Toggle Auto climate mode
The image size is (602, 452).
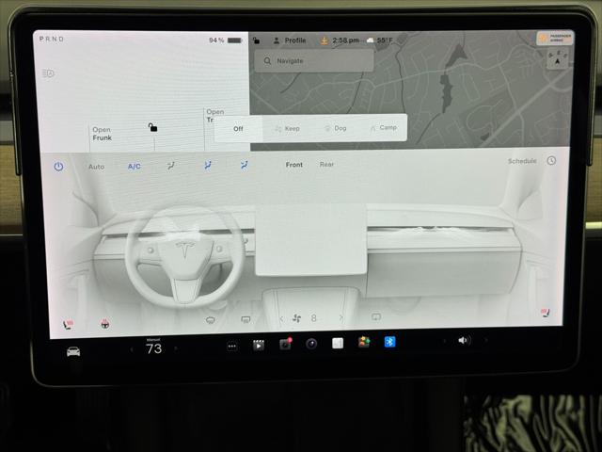click(x=96, y=167)
